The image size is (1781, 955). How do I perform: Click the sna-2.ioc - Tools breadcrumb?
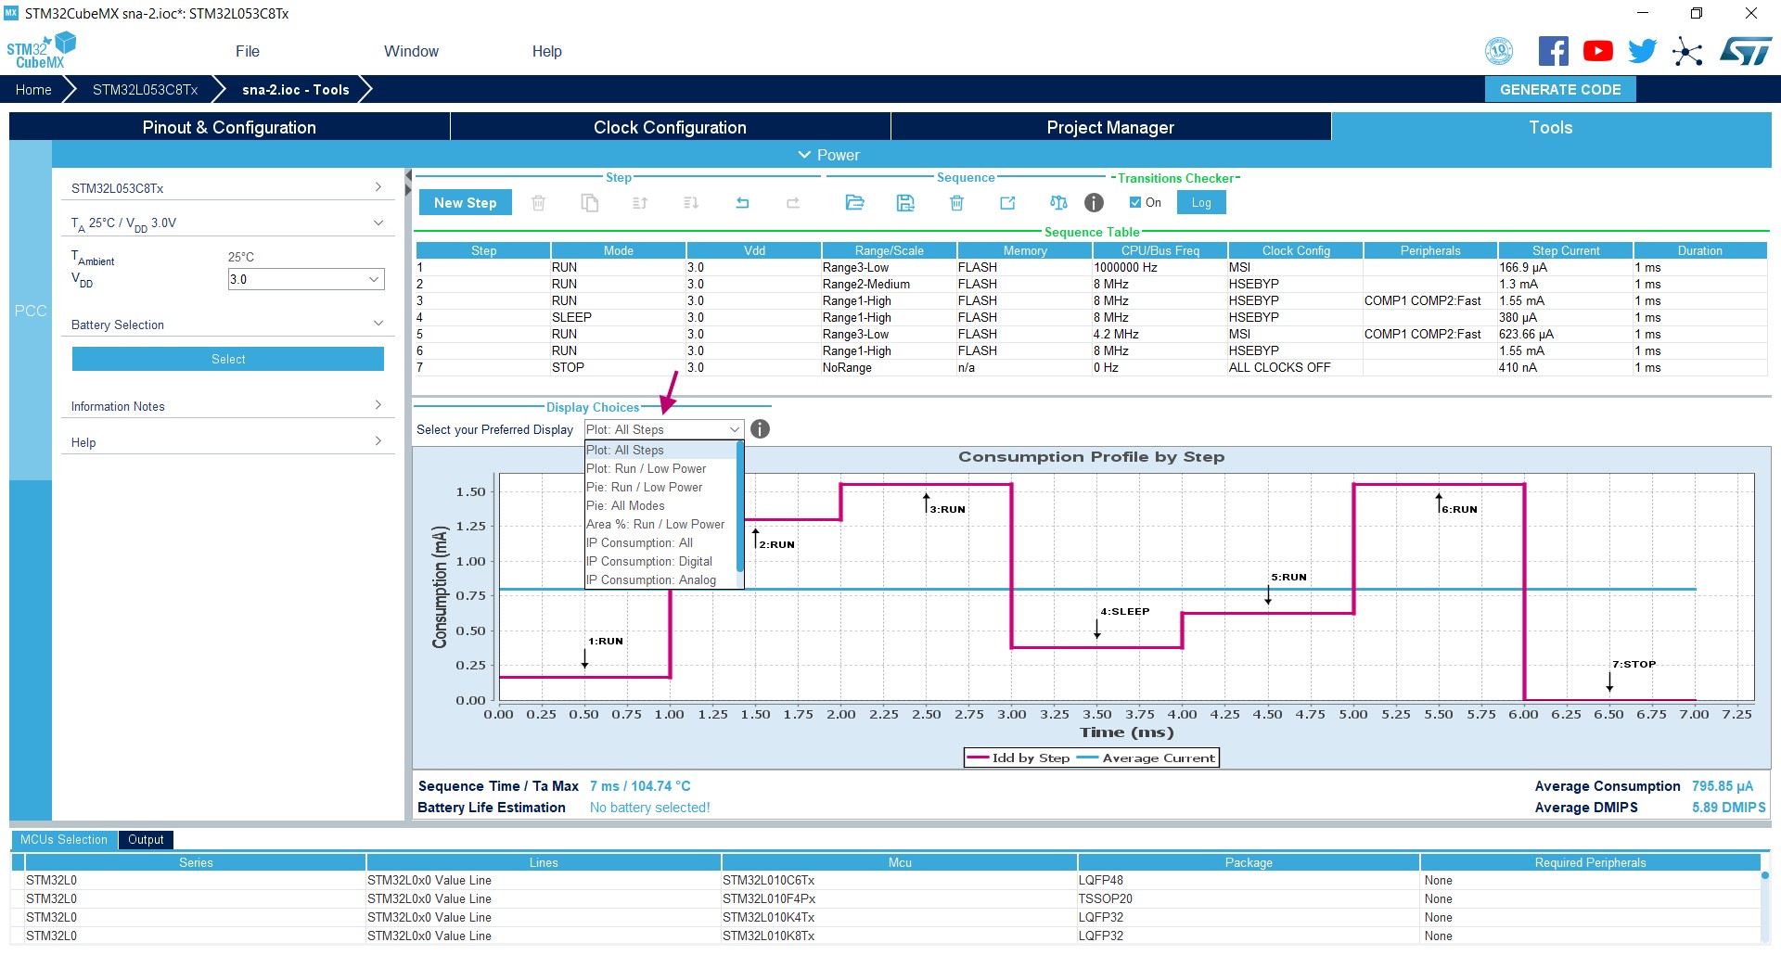[296, 90]
